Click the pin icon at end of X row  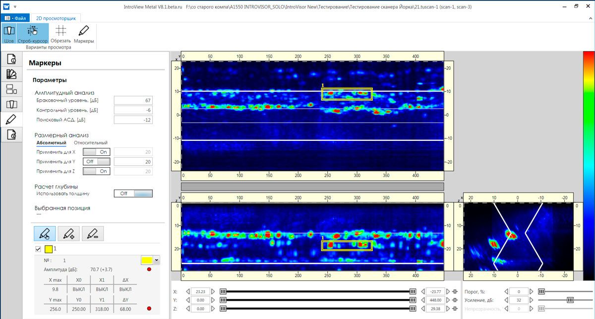tap(455, 292)
